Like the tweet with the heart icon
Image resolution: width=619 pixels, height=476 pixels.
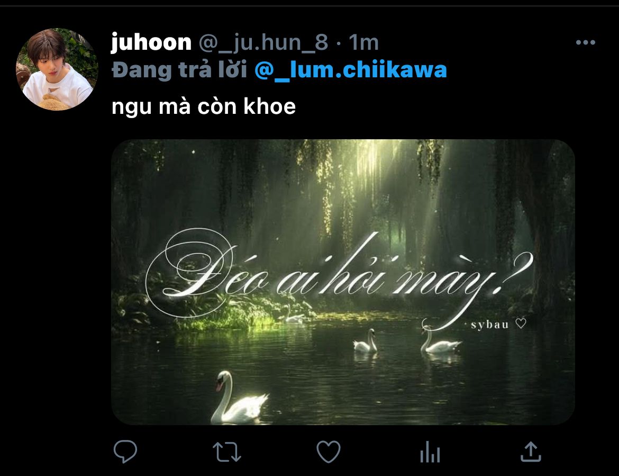click(x=329, y=452)
